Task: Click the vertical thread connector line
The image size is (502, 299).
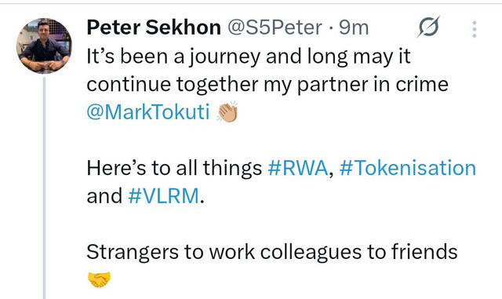Action: click(44, 188)
